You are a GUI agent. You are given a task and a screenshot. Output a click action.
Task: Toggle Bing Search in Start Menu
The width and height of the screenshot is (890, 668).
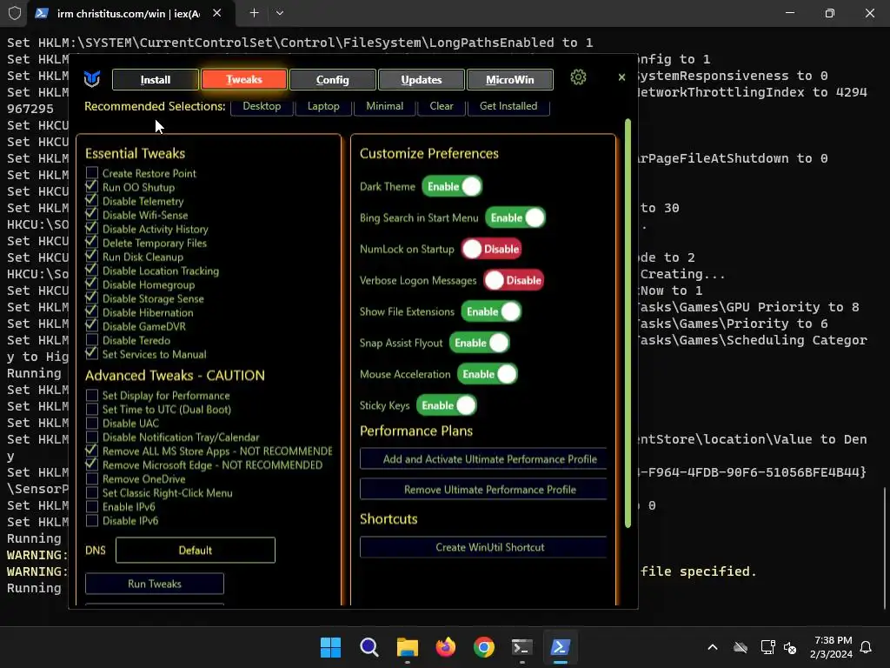pyautogui.click(x=515, y=217)
